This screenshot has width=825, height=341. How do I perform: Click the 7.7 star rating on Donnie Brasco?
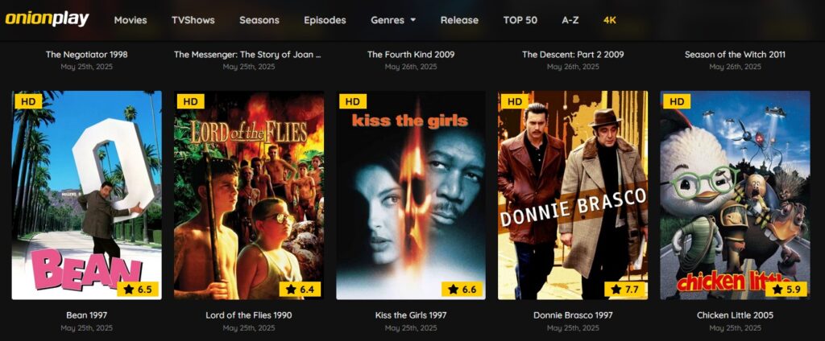(624, 289)
